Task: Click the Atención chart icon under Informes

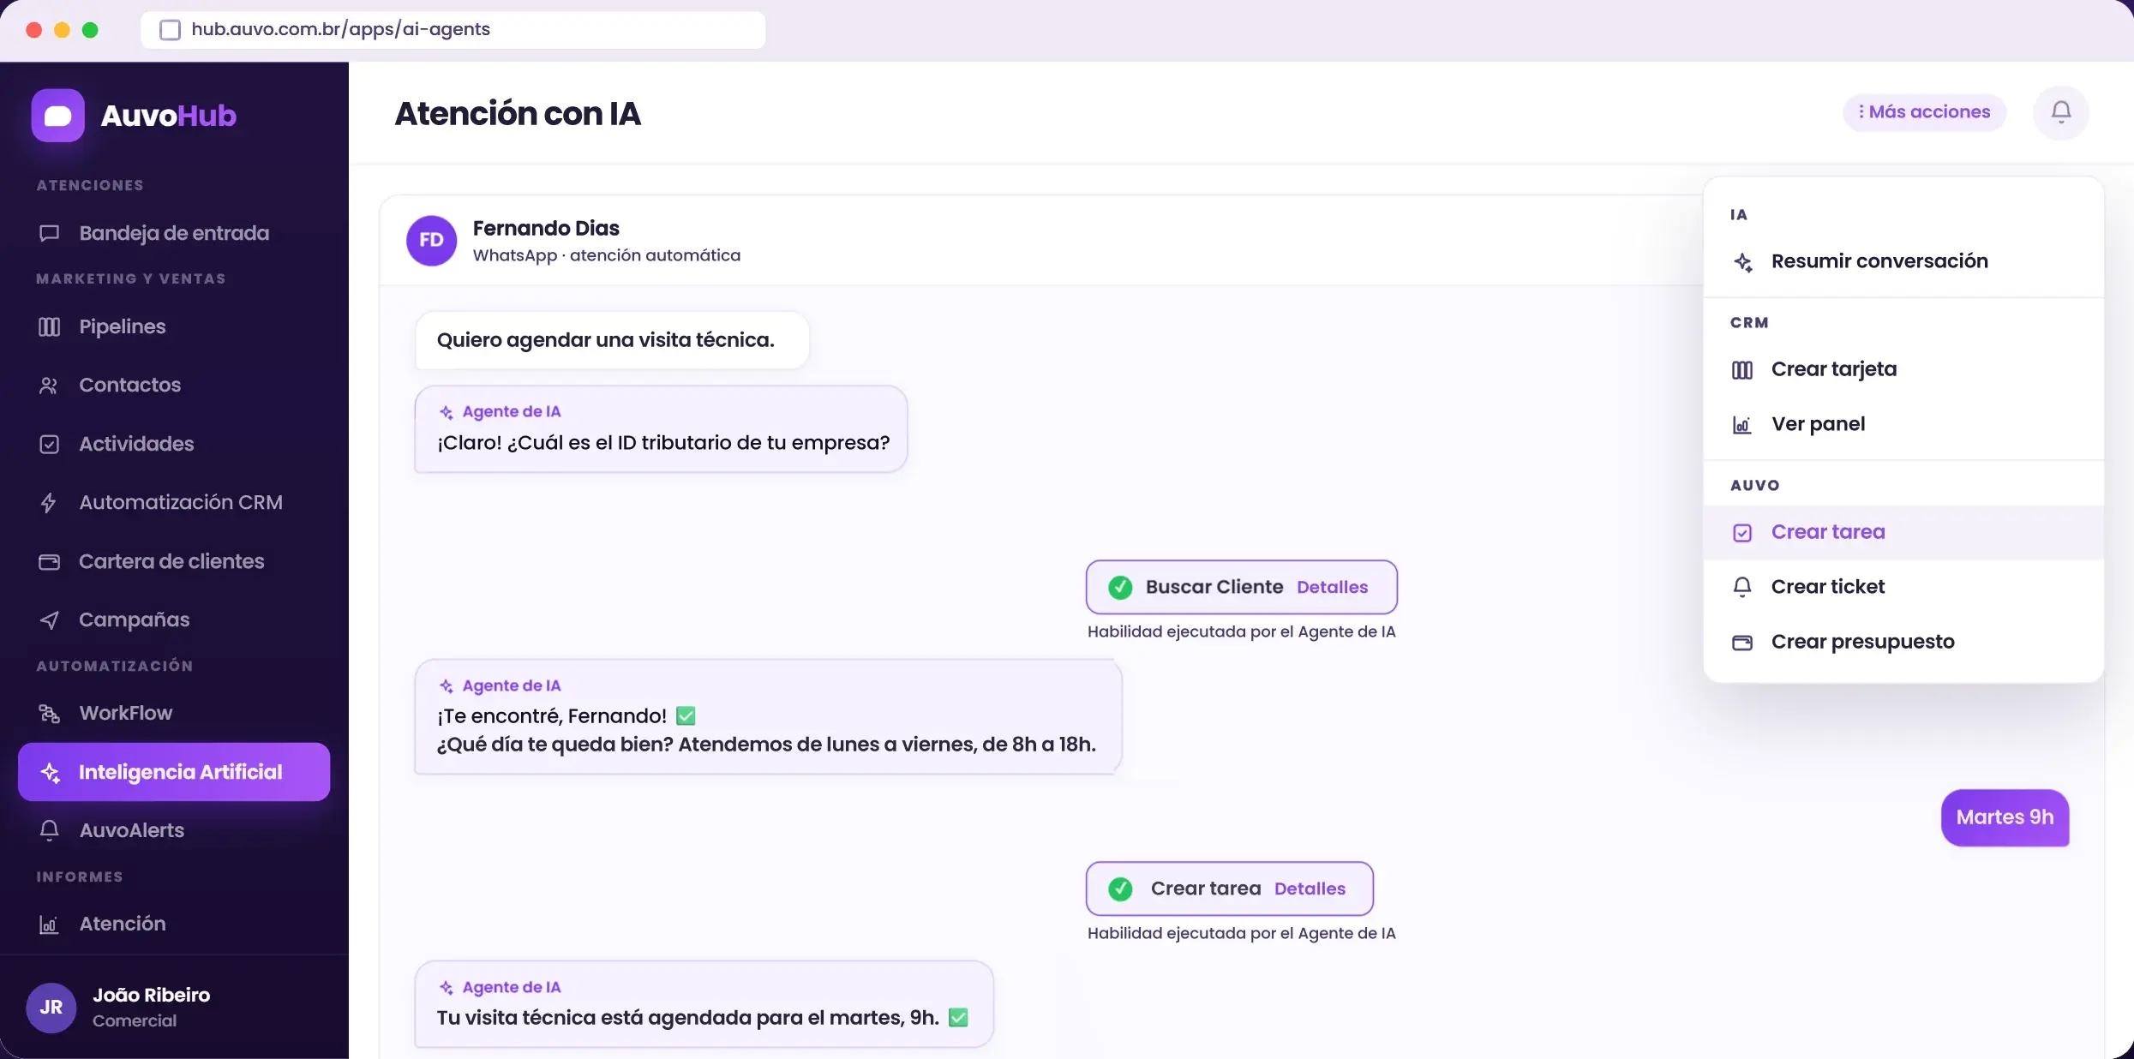Action: [49, 924]
